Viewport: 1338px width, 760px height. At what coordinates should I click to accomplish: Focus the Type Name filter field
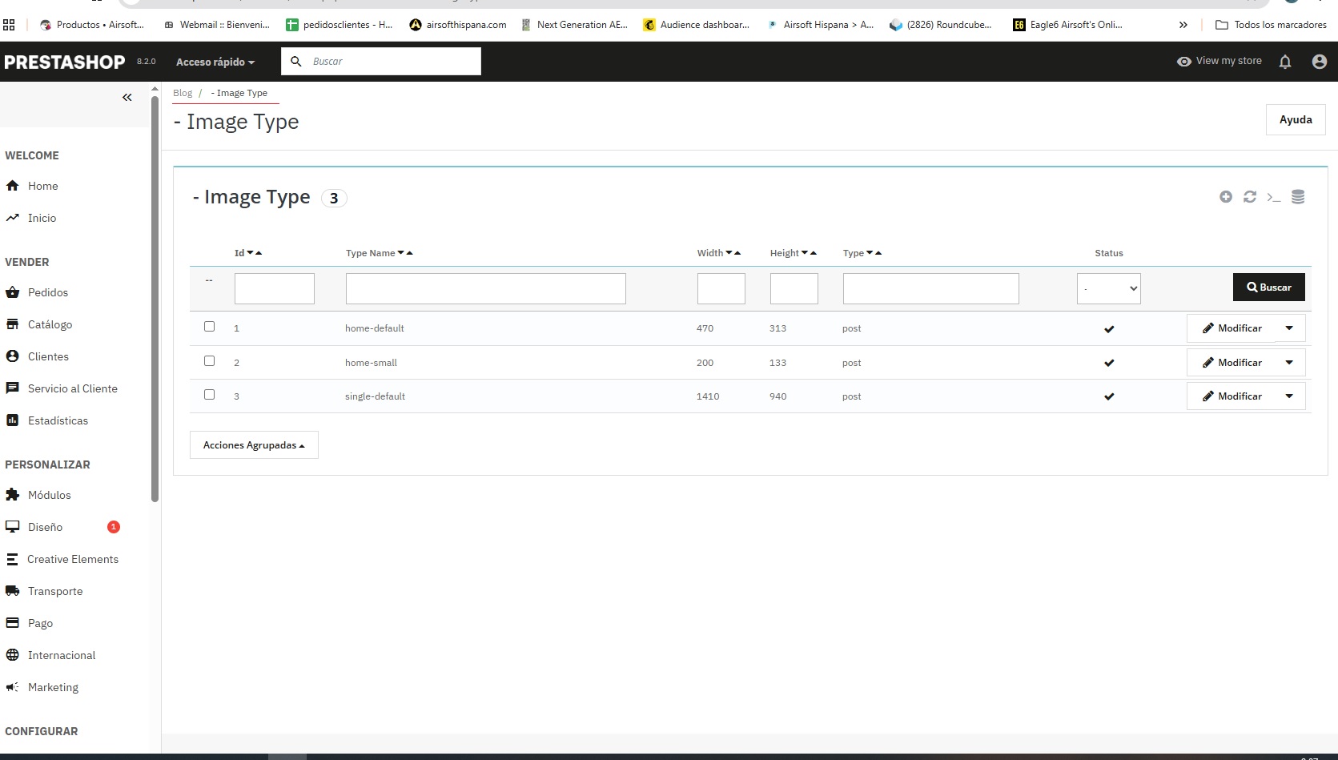pyautogui.click(x=485, y=288)
